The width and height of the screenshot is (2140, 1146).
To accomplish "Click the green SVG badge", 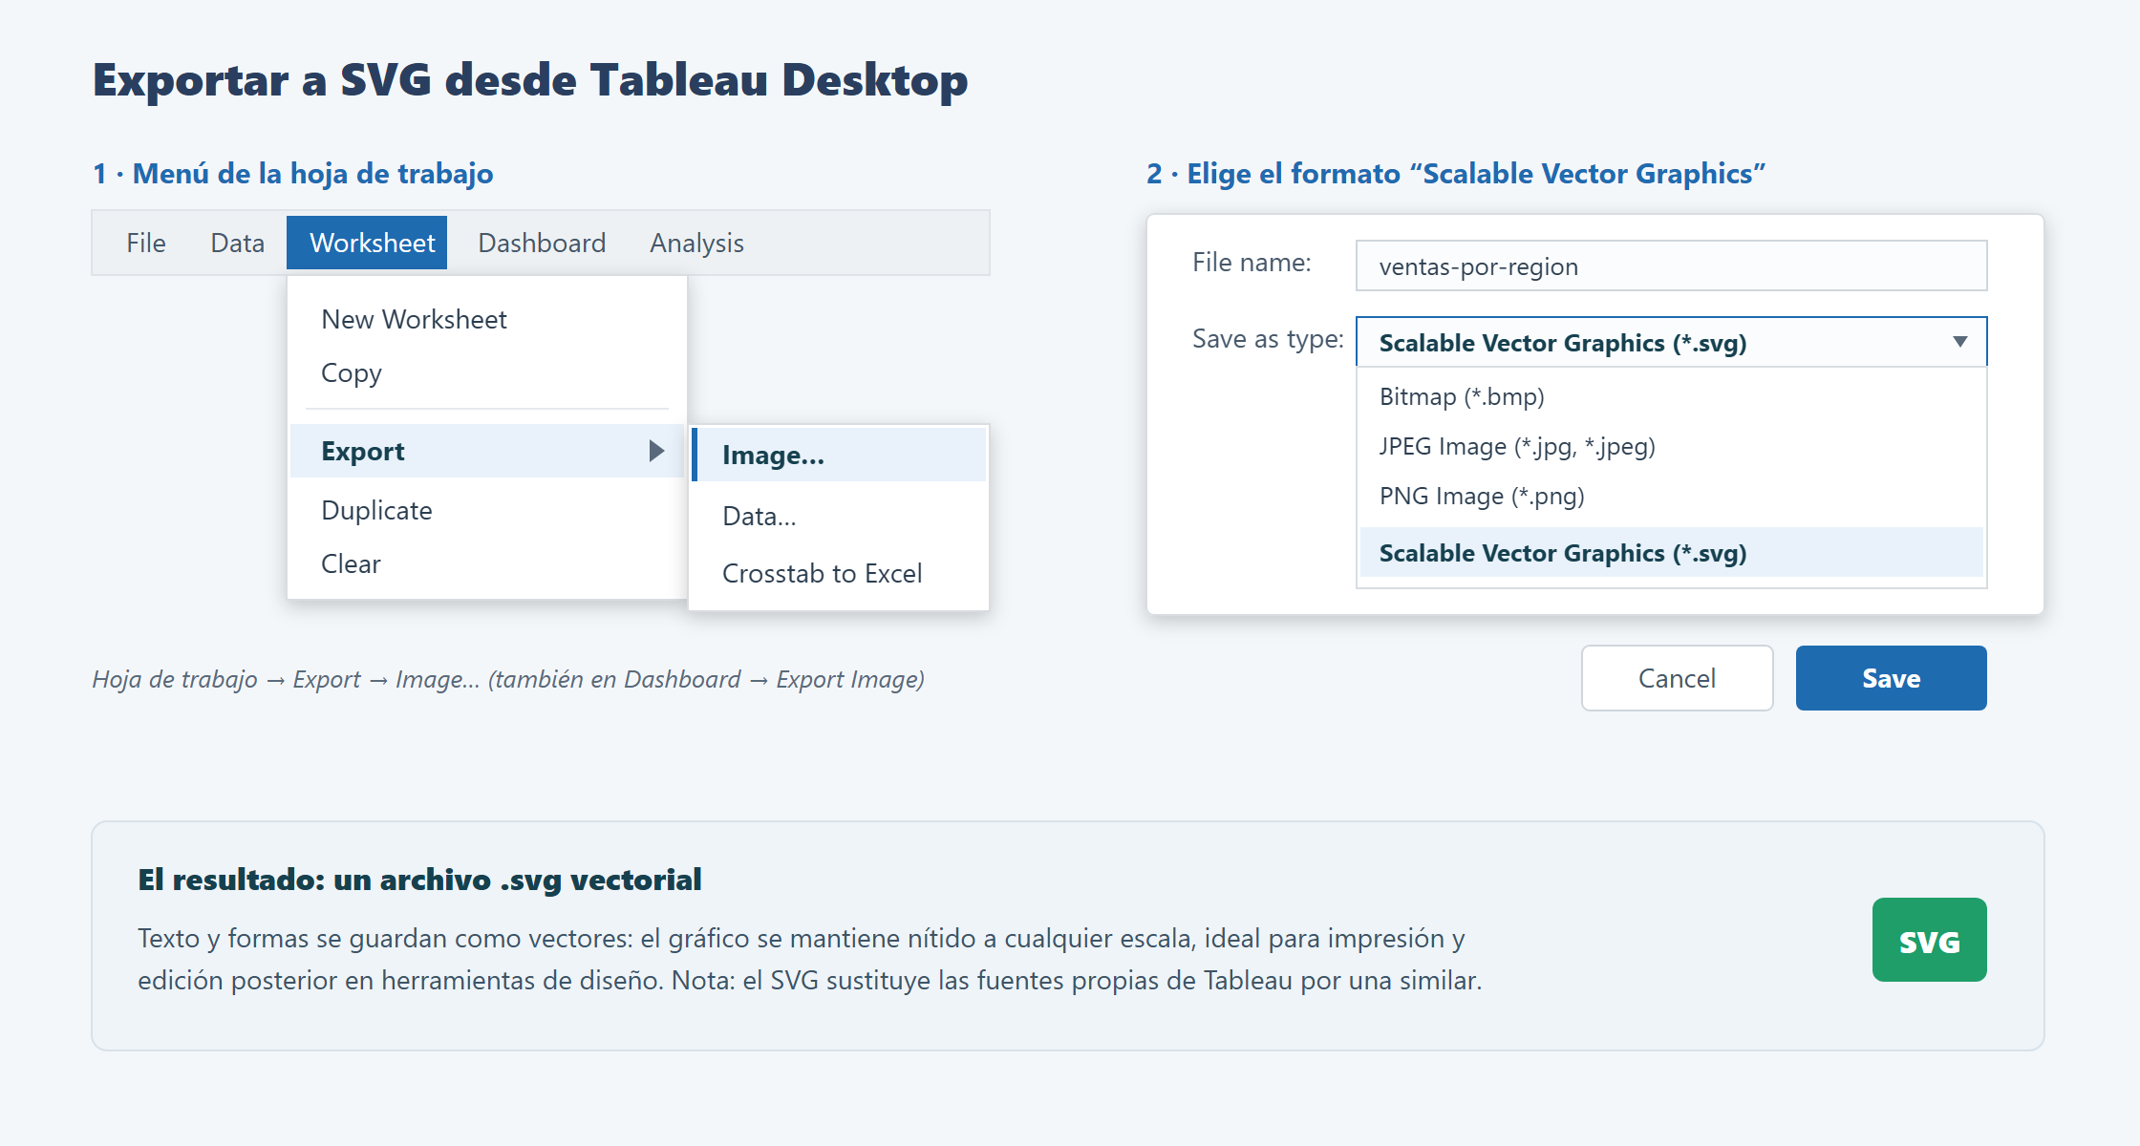I will [x=1929, y=940].
